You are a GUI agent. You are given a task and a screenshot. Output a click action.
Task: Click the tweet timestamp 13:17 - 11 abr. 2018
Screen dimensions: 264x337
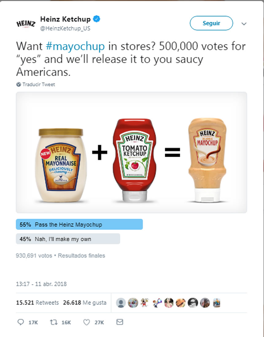[41, 284]
